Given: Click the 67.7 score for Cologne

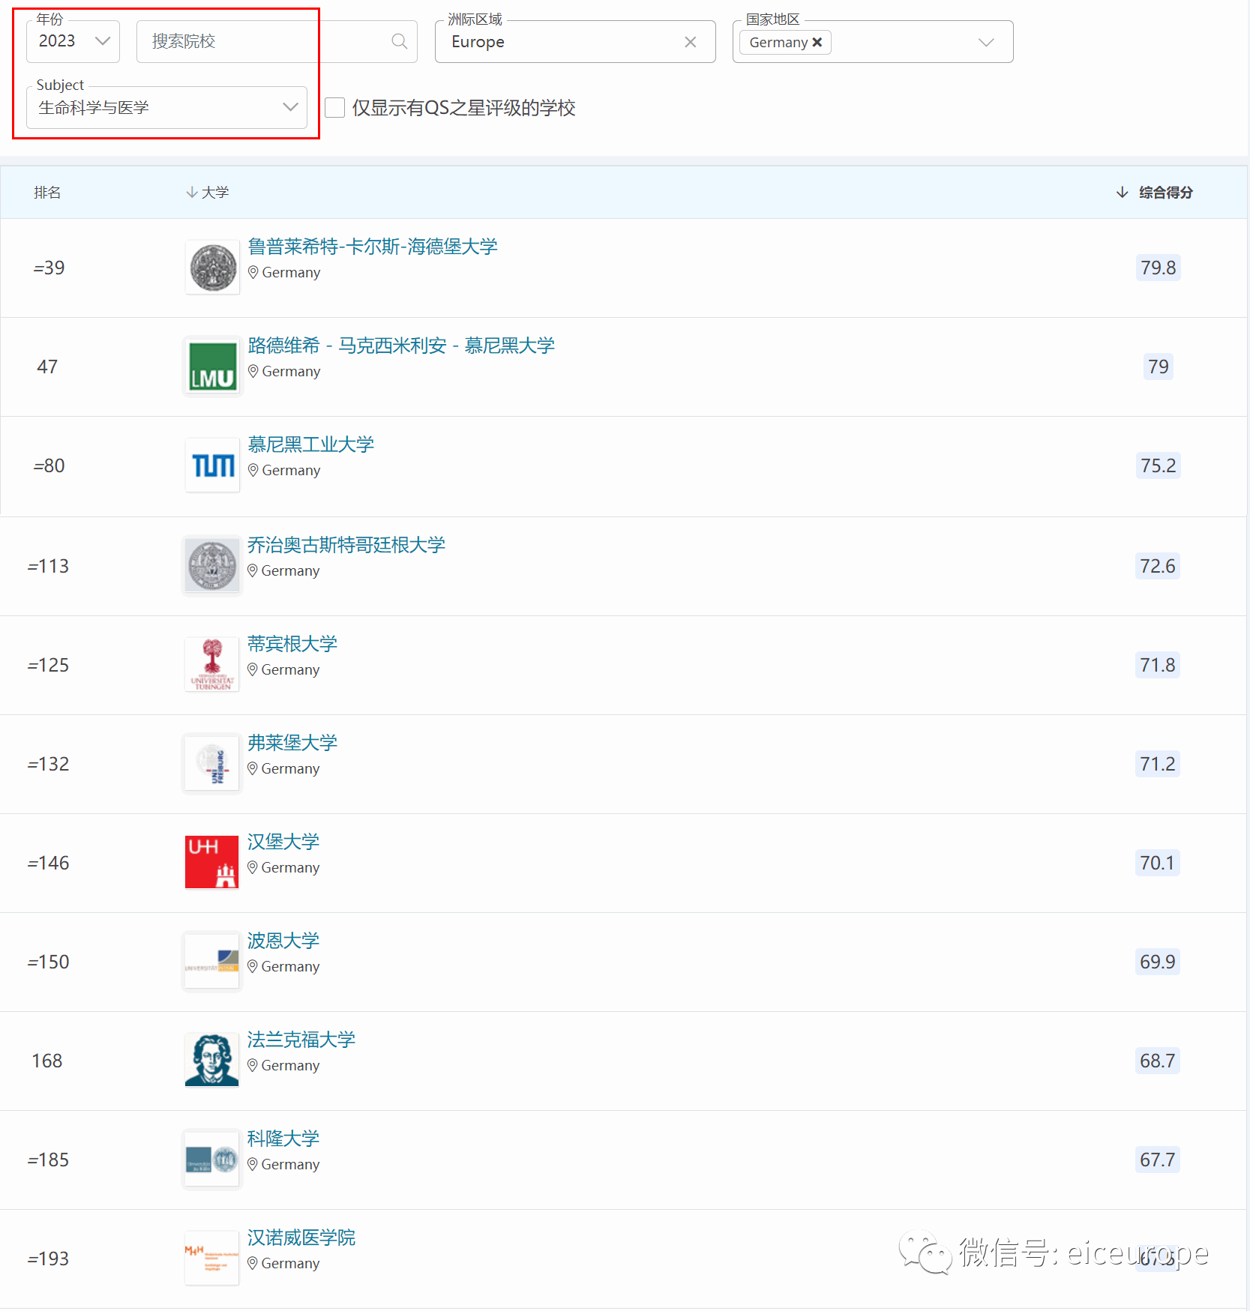Looking at the screenshot, I should pos(1157,1160).
